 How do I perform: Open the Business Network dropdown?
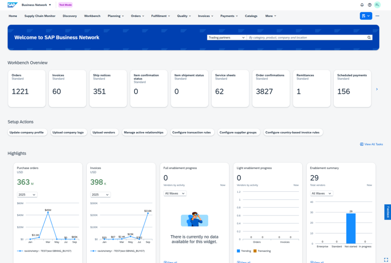[36, 5]
